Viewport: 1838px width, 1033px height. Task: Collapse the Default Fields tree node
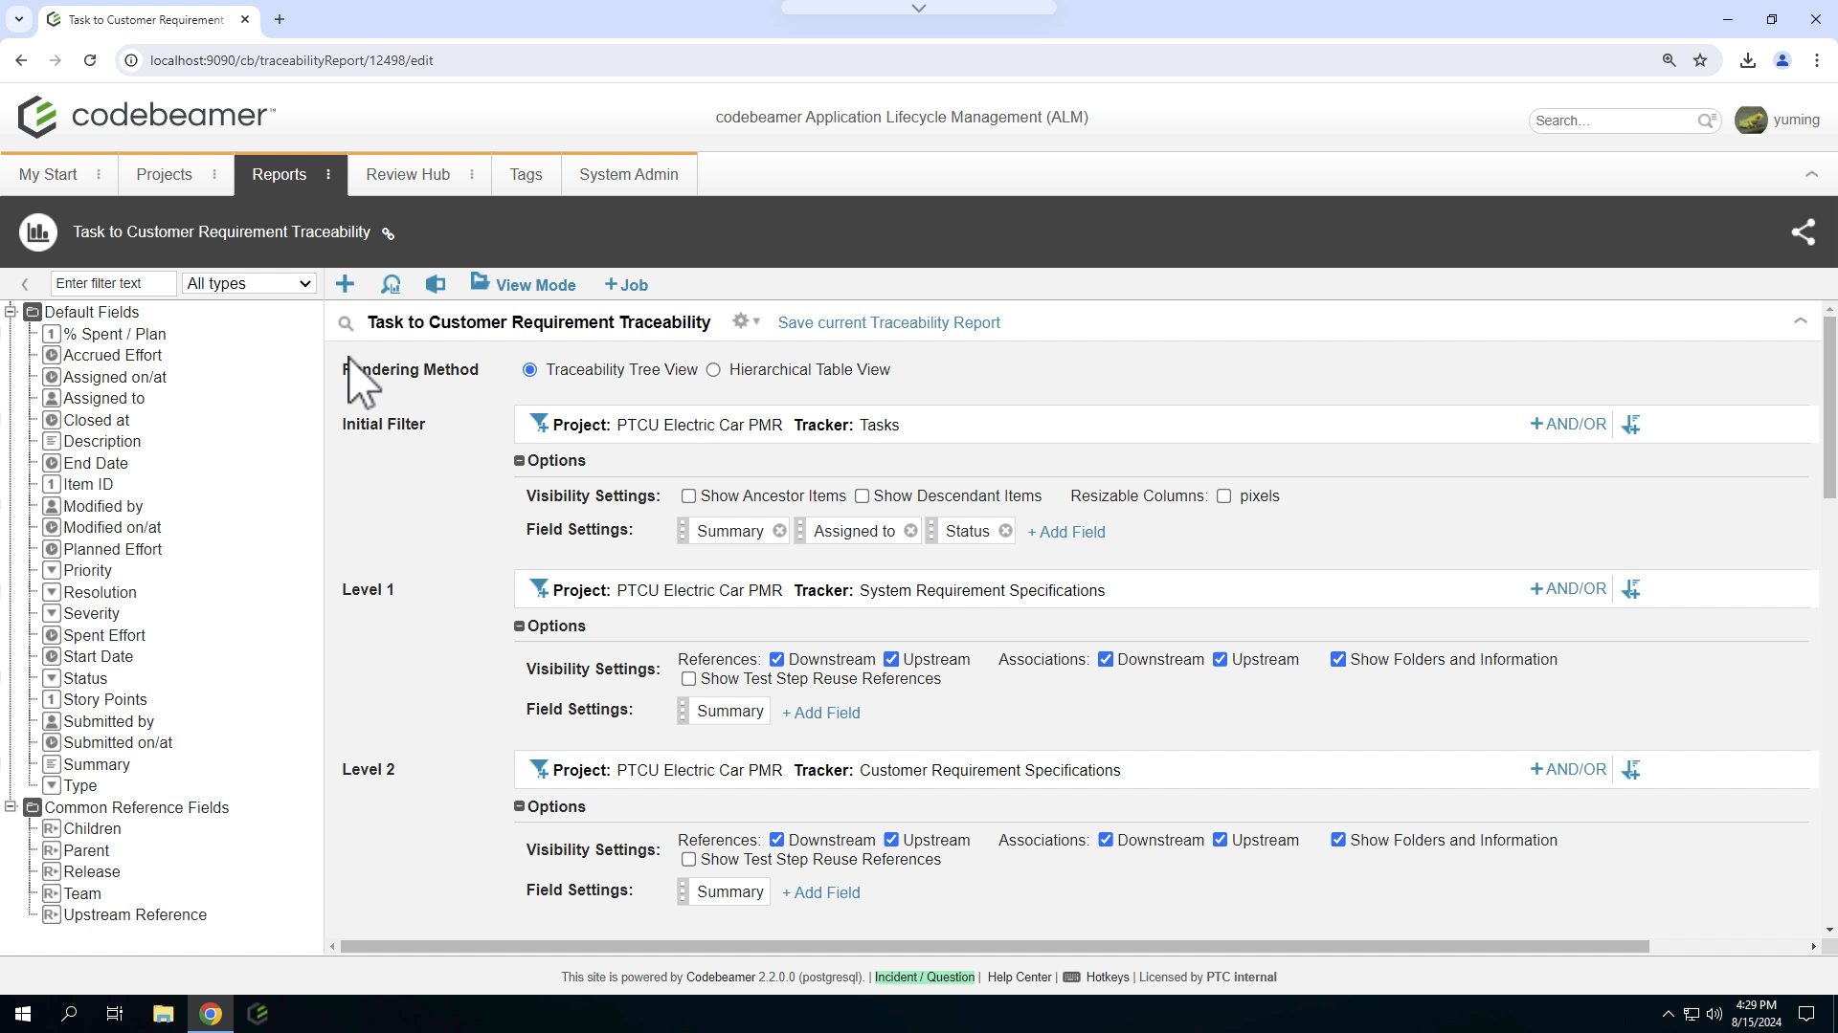(x=11, y=312)
